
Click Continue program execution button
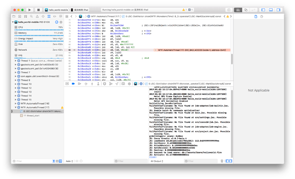point(80,84)
